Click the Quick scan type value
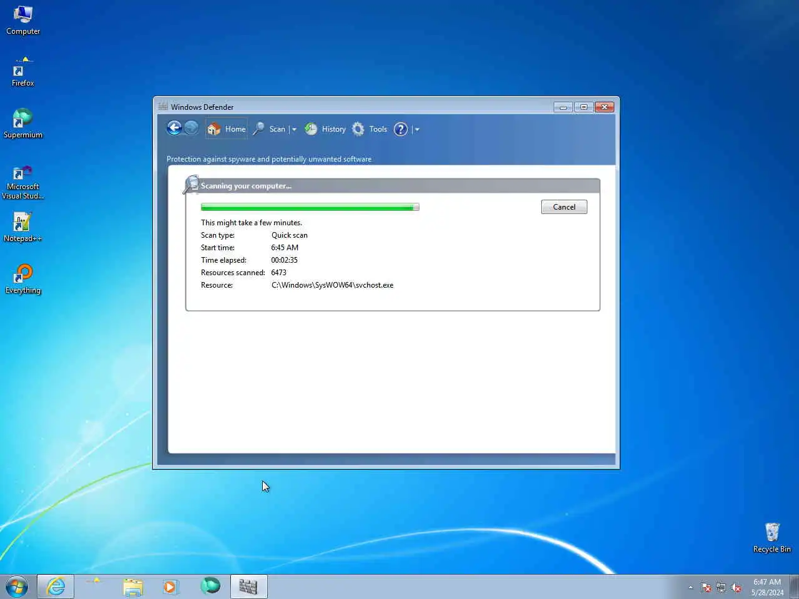The image size is (799, 599). coord(289,235)
